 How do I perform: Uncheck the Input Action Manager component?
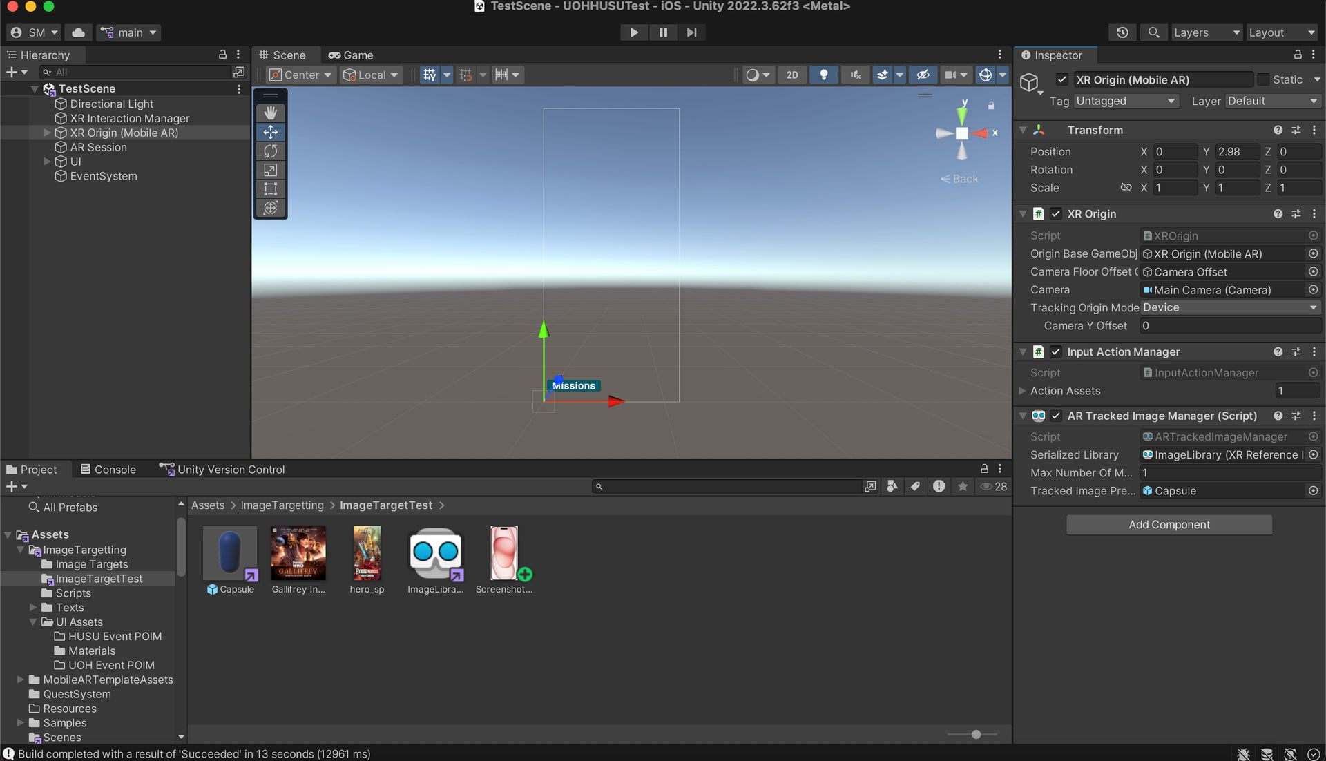pyautogui.click(x=1055, y=351)
